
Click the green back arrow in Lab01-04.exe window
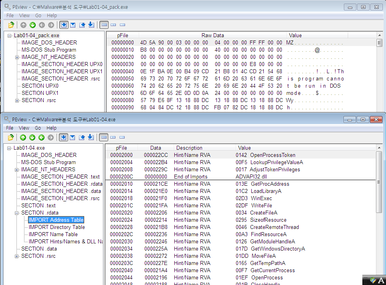pos(41,137)
